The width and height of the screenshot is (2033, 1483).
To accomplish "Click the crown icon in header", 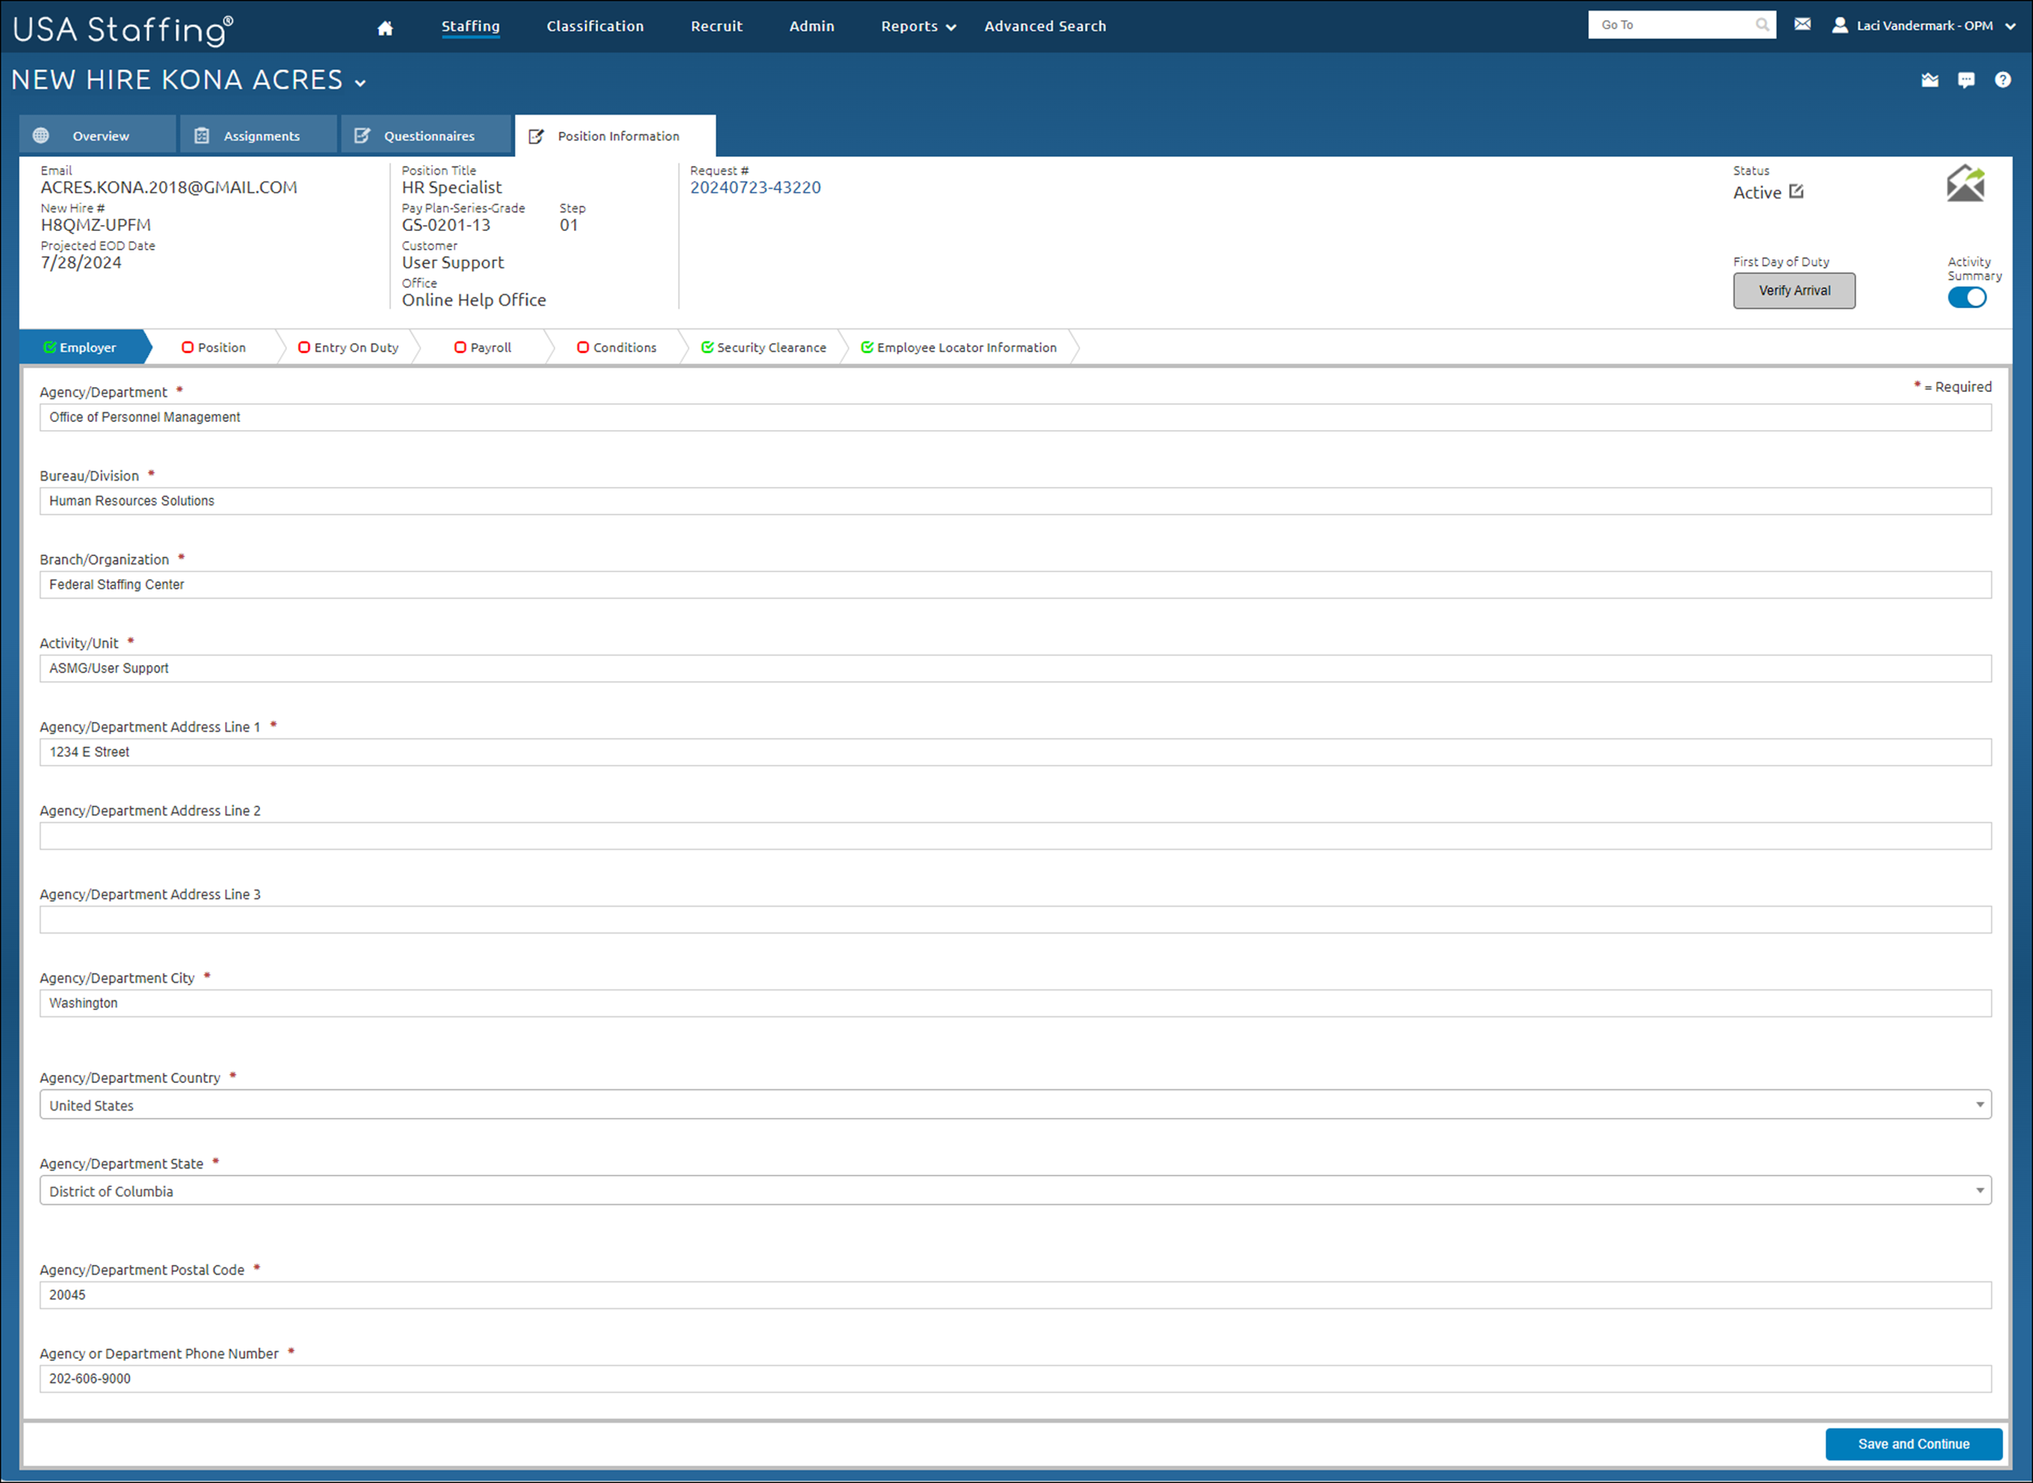I will [x=1930, y=80].
